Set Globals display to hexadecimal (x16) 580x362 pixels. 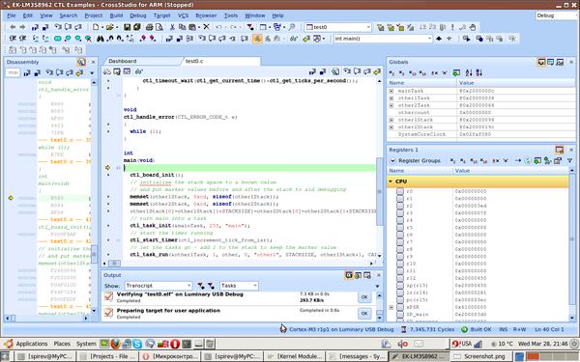tap(422, 73)
